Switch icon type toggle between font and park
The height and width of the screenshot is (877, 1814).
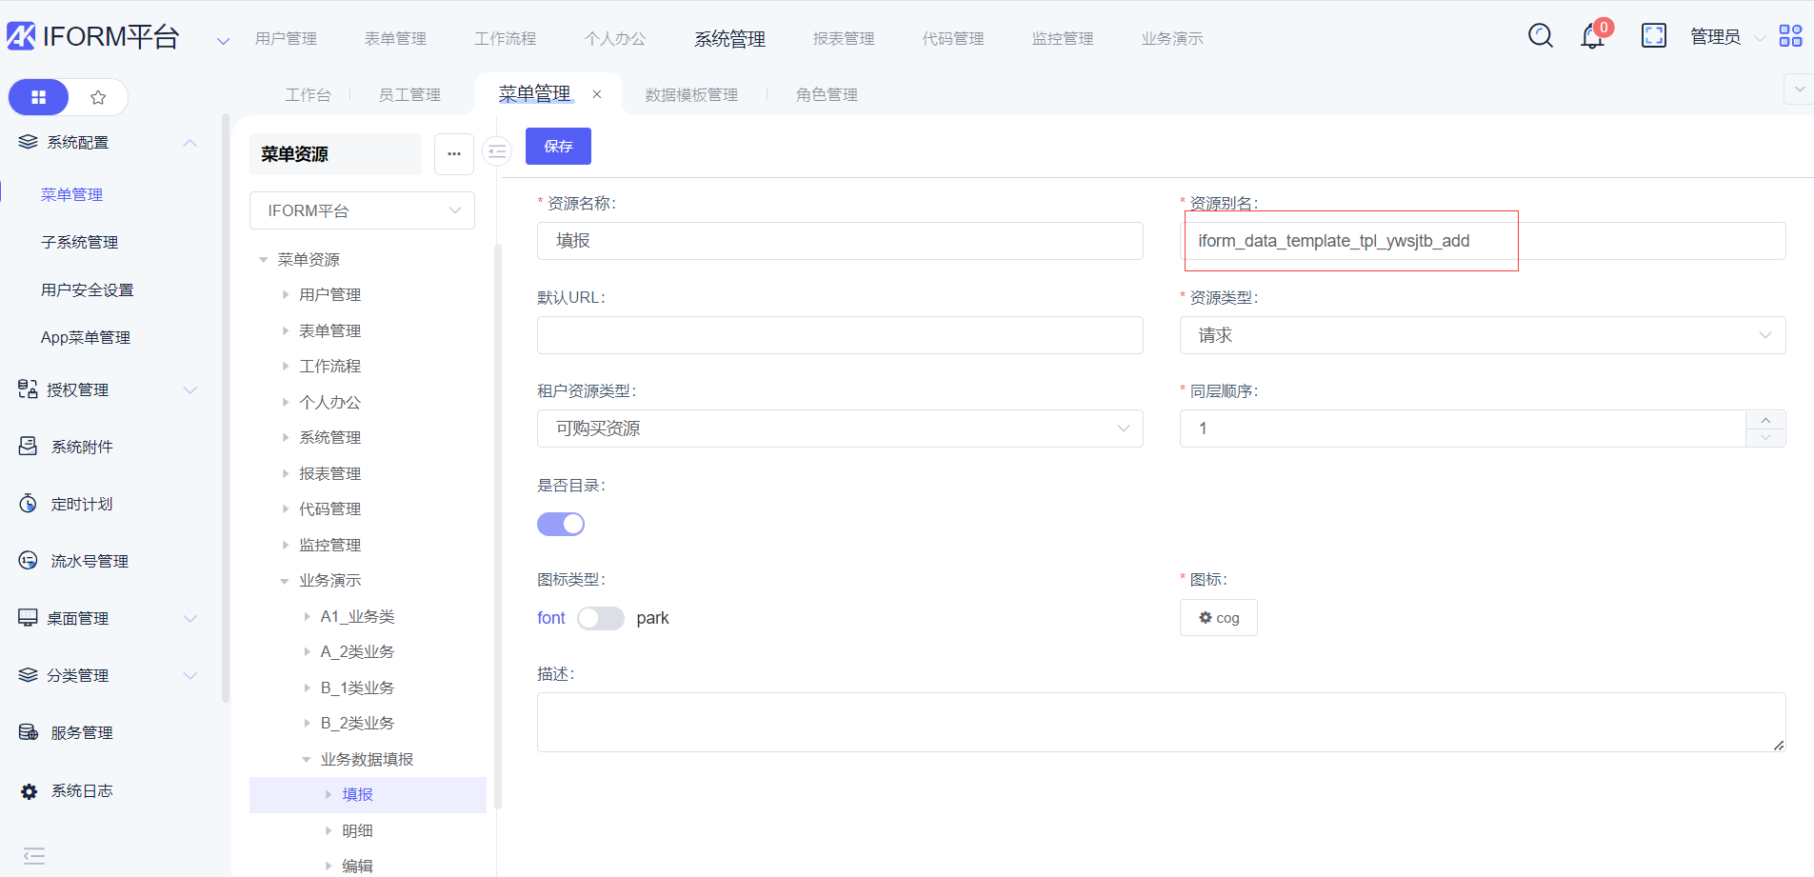(x=600, y=618)
